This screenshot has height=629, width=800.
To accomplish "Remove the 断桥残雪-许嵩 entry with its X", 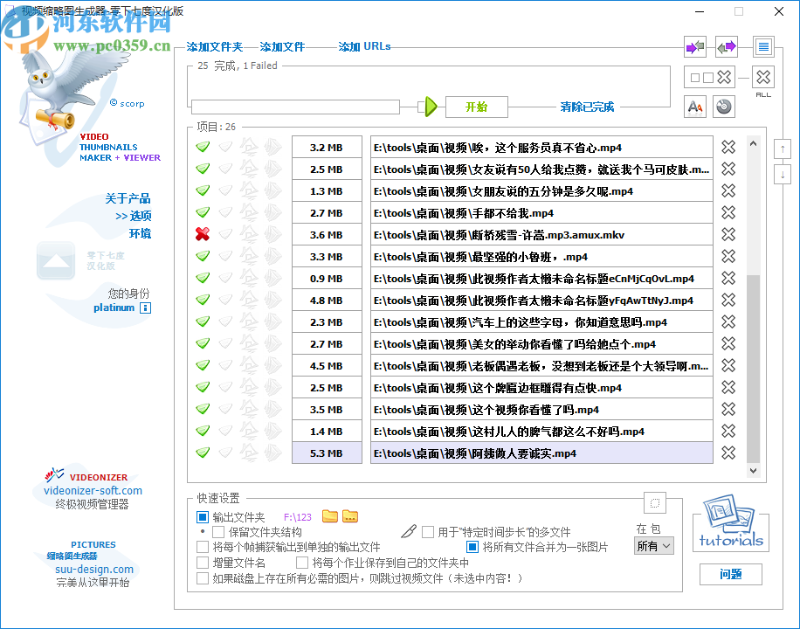I will 727,234.
